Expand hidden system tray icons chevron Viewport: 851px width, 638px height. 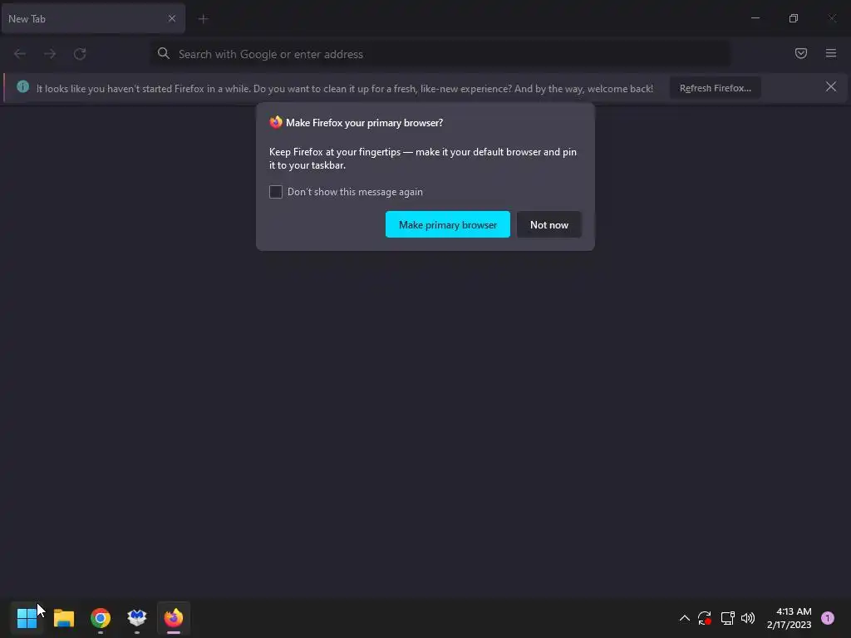[685, 618]
